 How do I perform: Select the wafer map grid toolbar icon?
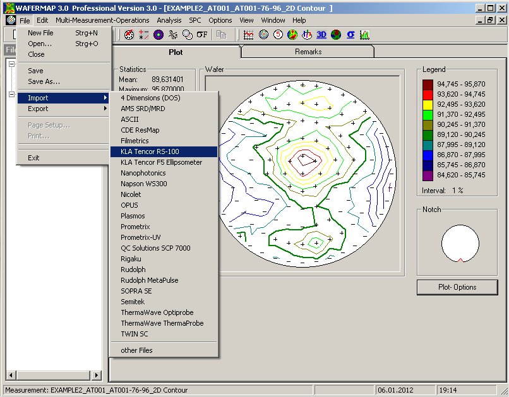pos(248,35)
